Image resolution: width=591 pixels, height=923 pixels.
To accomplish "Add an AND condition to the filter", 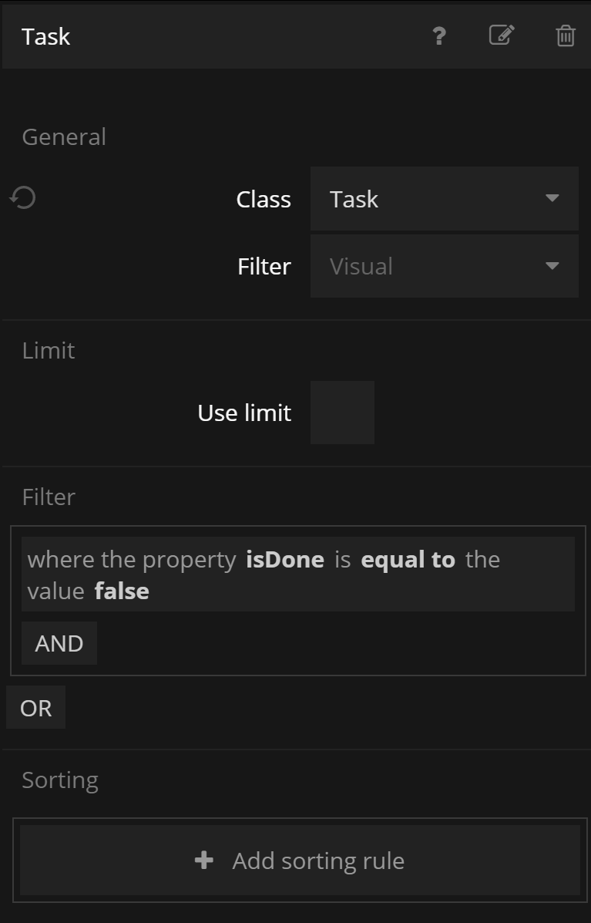I will [59, 643].
